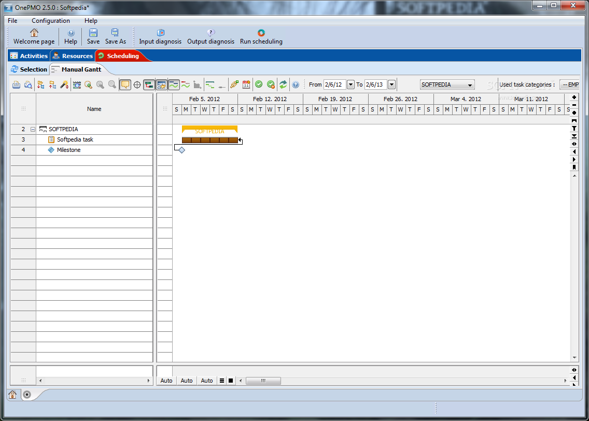This screenshot has height=421, width=589.
Task: Click the link with plus icon
Action: [234, 85]
